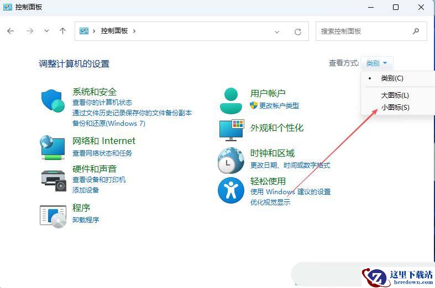
Task: Go back with the left arrow
Action: point(11,31)
